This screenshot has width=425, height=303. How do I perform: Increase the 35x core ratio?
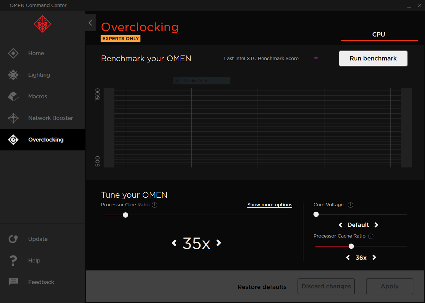point(218,243)
